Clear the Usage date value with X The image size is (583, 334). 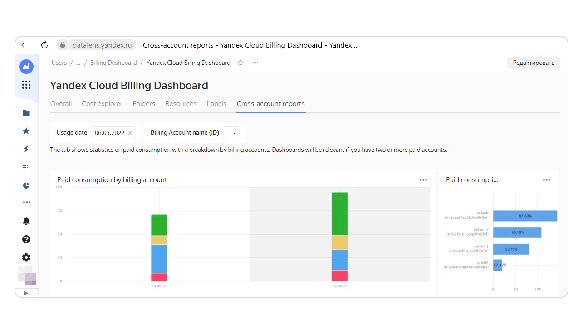pos(130,133)
